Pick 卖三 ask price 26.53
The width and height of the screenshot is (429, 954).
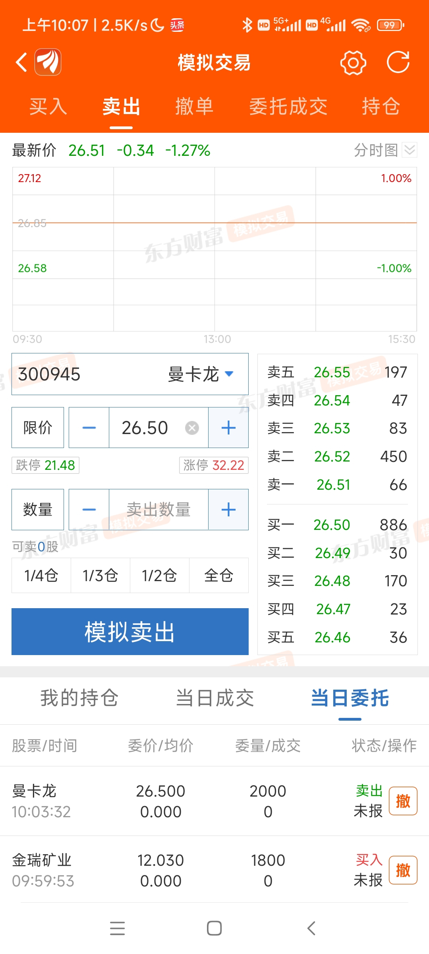337,428
